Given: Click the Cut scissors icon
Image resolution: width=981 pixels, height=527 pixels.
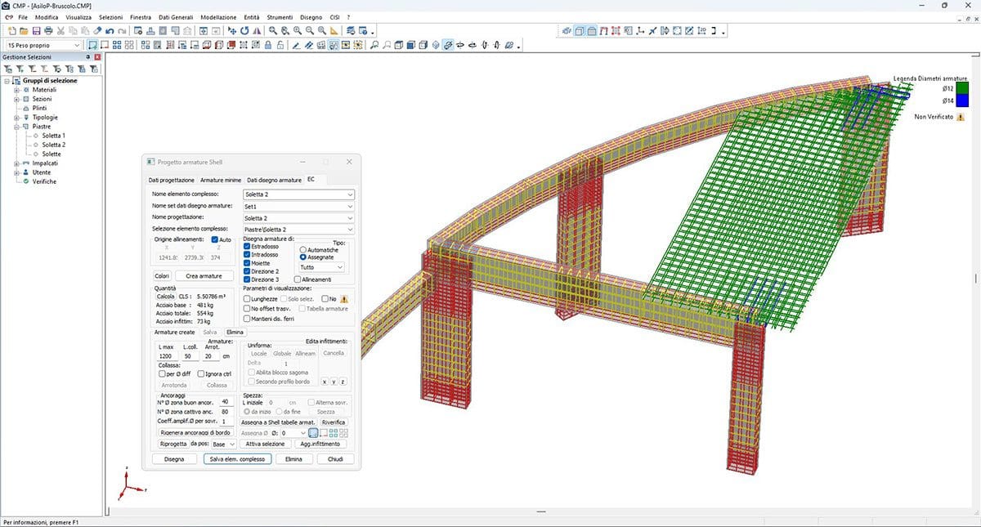Looking at the screenshot, I should (60, 30).
